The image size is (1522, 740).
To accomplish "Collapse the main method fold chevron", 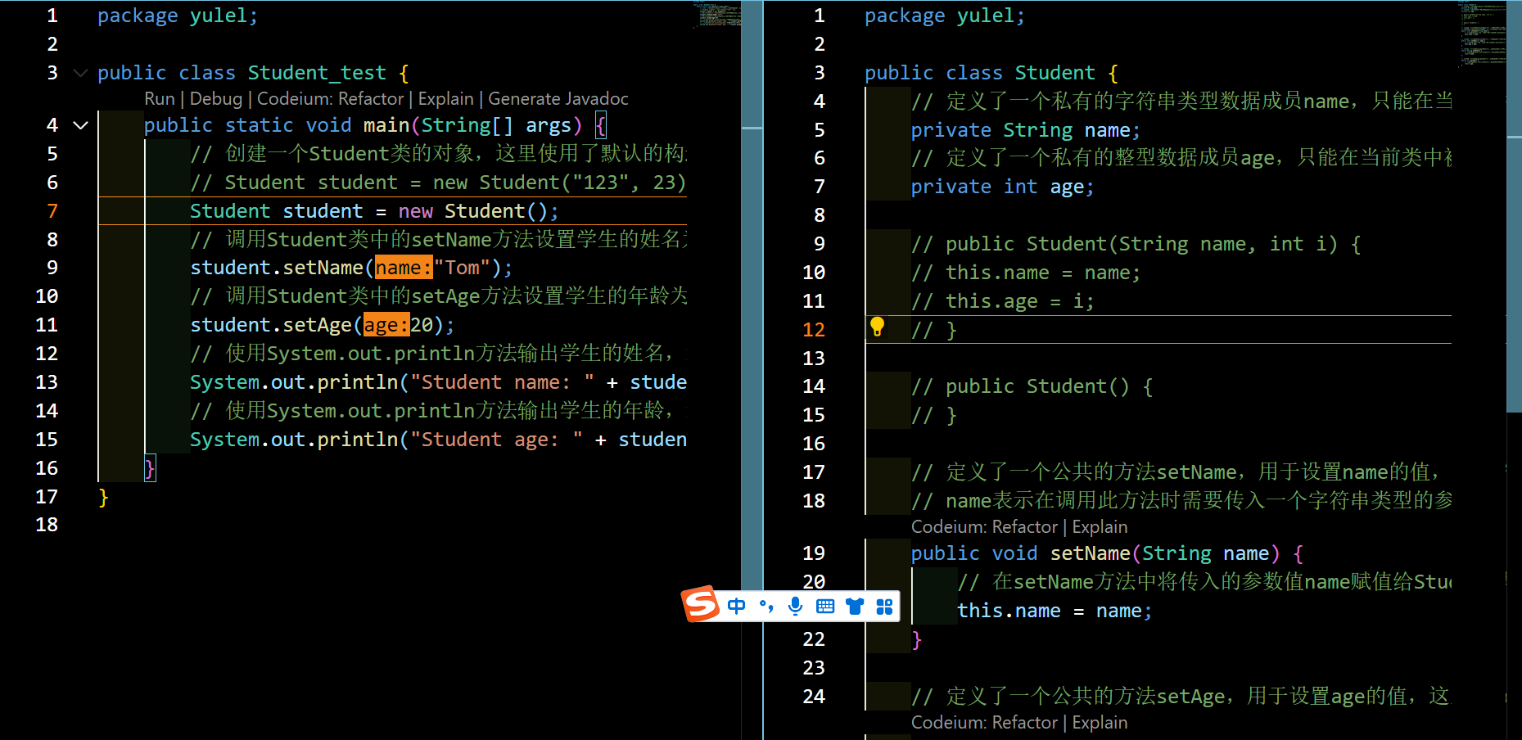I will click(x=80, y=125).
